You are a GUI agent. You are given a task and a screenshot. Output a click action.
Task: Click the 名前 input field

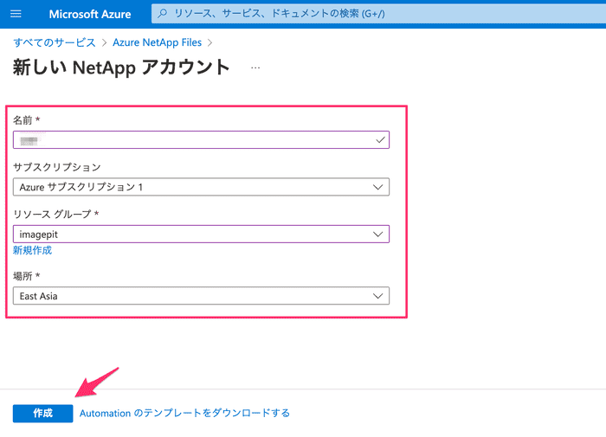(x=201, y=140)
